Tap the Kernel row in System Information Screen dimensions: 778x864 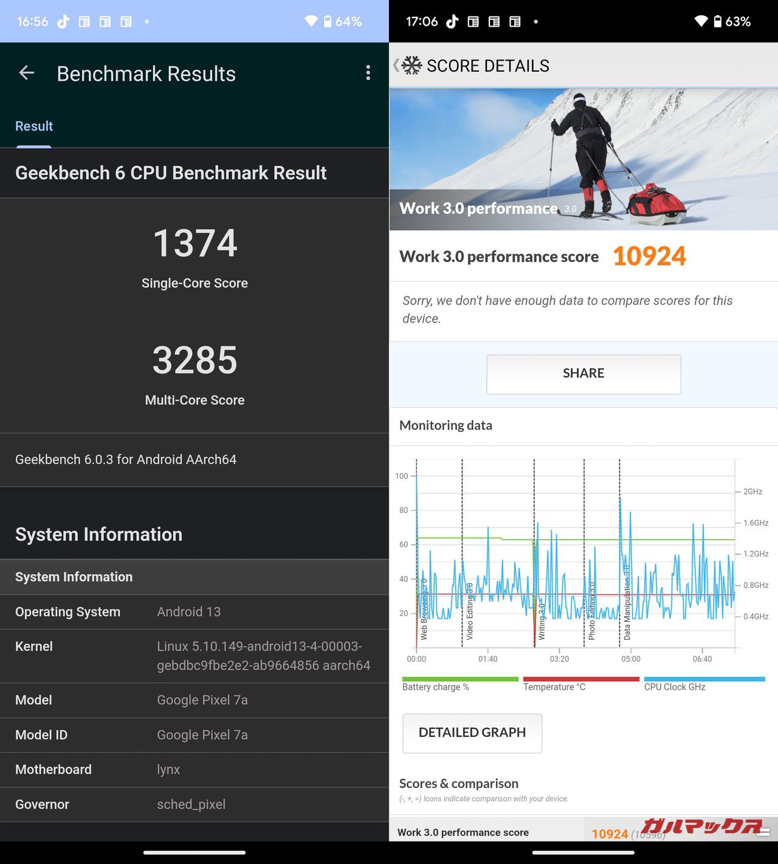[x=194, y=656]
